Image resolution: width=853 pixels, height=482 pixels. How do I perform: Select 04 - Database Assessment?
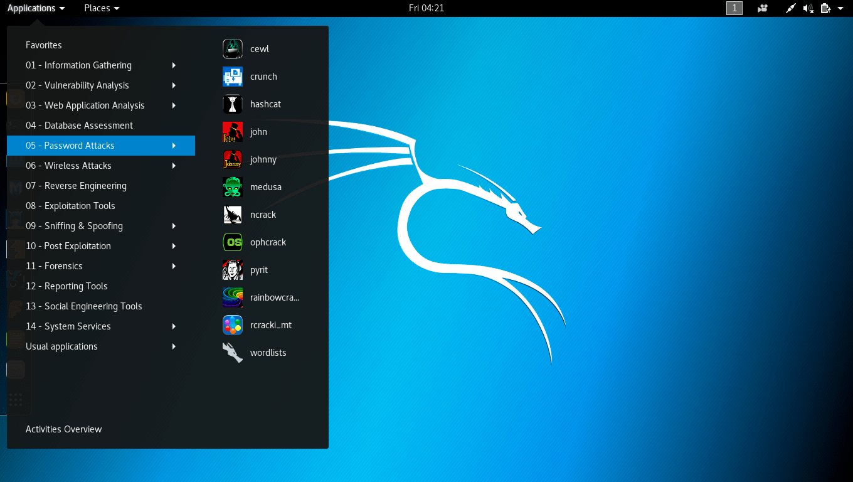[101, 126]
